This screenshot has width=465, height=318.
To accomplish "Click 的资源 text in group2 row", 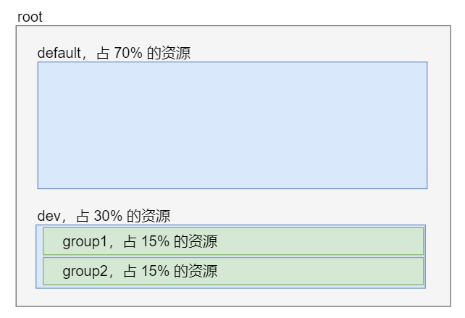I will pos(196,271).
